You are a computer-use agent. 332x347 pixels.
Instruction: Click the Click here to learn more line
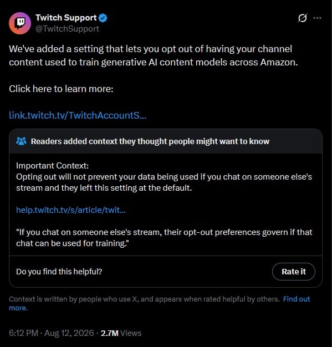pos(61,89)
